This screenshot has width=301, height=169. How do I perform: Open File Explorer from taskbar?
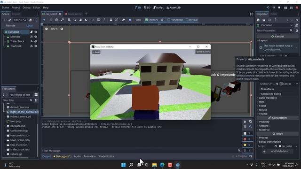[x=154, y=165]
